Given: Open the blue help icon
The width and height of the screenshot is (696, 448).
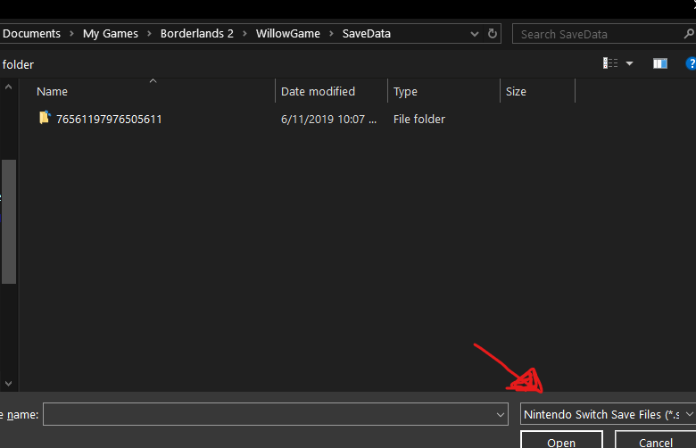Looking at the screenshot, I should (x=691, y=63).
